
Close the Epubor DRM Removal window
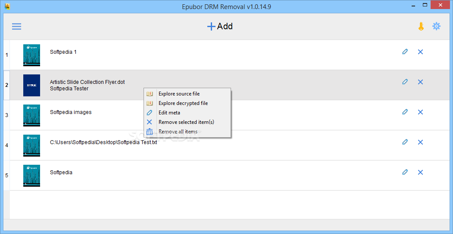click(441, 5)
